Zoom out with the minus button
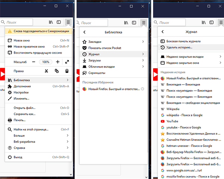This screenshot has width=224, height=179. tap(34, 62)
